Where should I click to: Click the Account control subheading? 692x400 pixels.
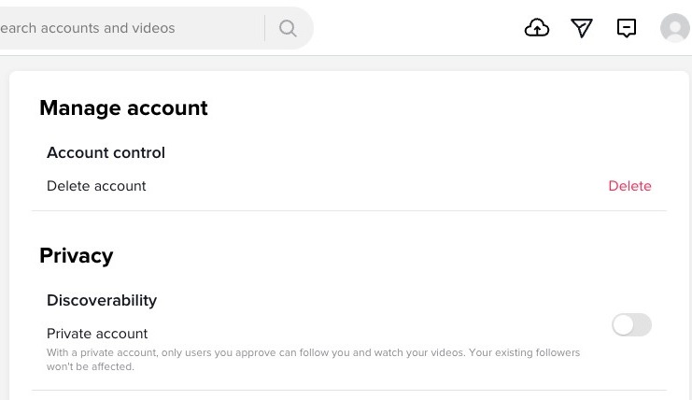[106, 152]
